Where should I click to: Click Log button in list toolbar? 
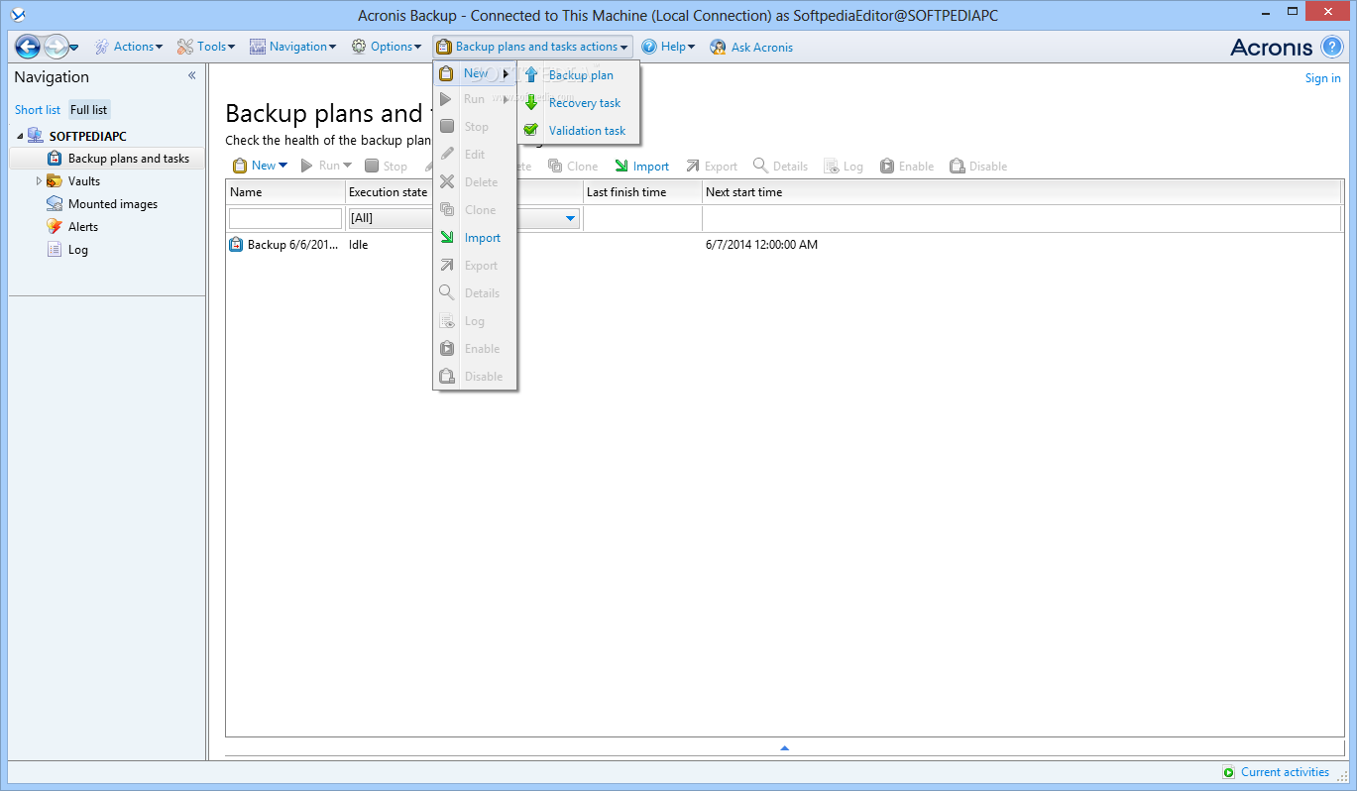click(x=843, y=167)
